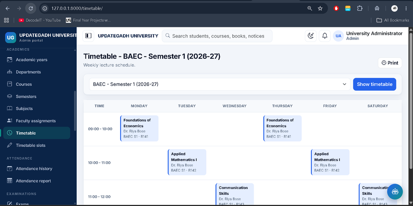Open Tuesday Applied Mathematics I lecture card
The image size is (413, 206).
point(187,162)
